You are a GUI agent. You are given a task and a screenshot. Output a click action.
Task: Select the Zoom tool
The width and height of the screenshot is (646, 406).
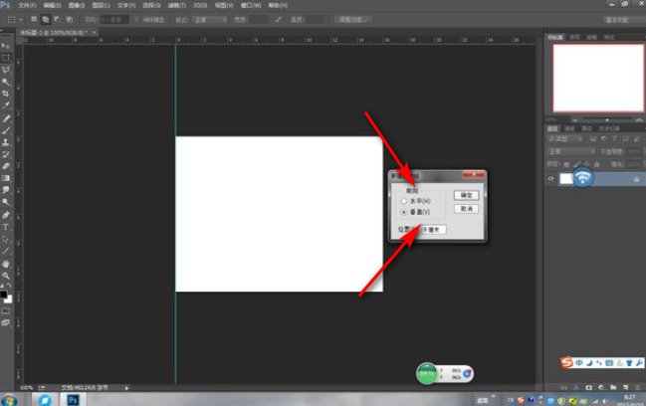pyautogui.click(x=5, y=276)
